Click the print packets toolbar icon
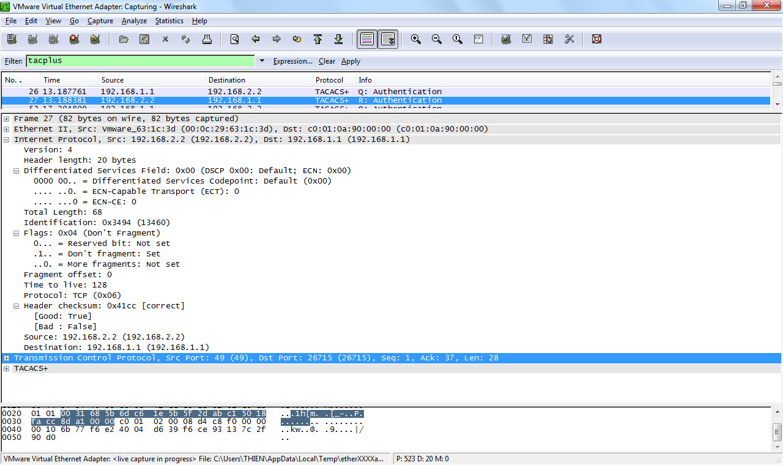The width and height of the screenshot is (783, 465). tap(207, 39)
